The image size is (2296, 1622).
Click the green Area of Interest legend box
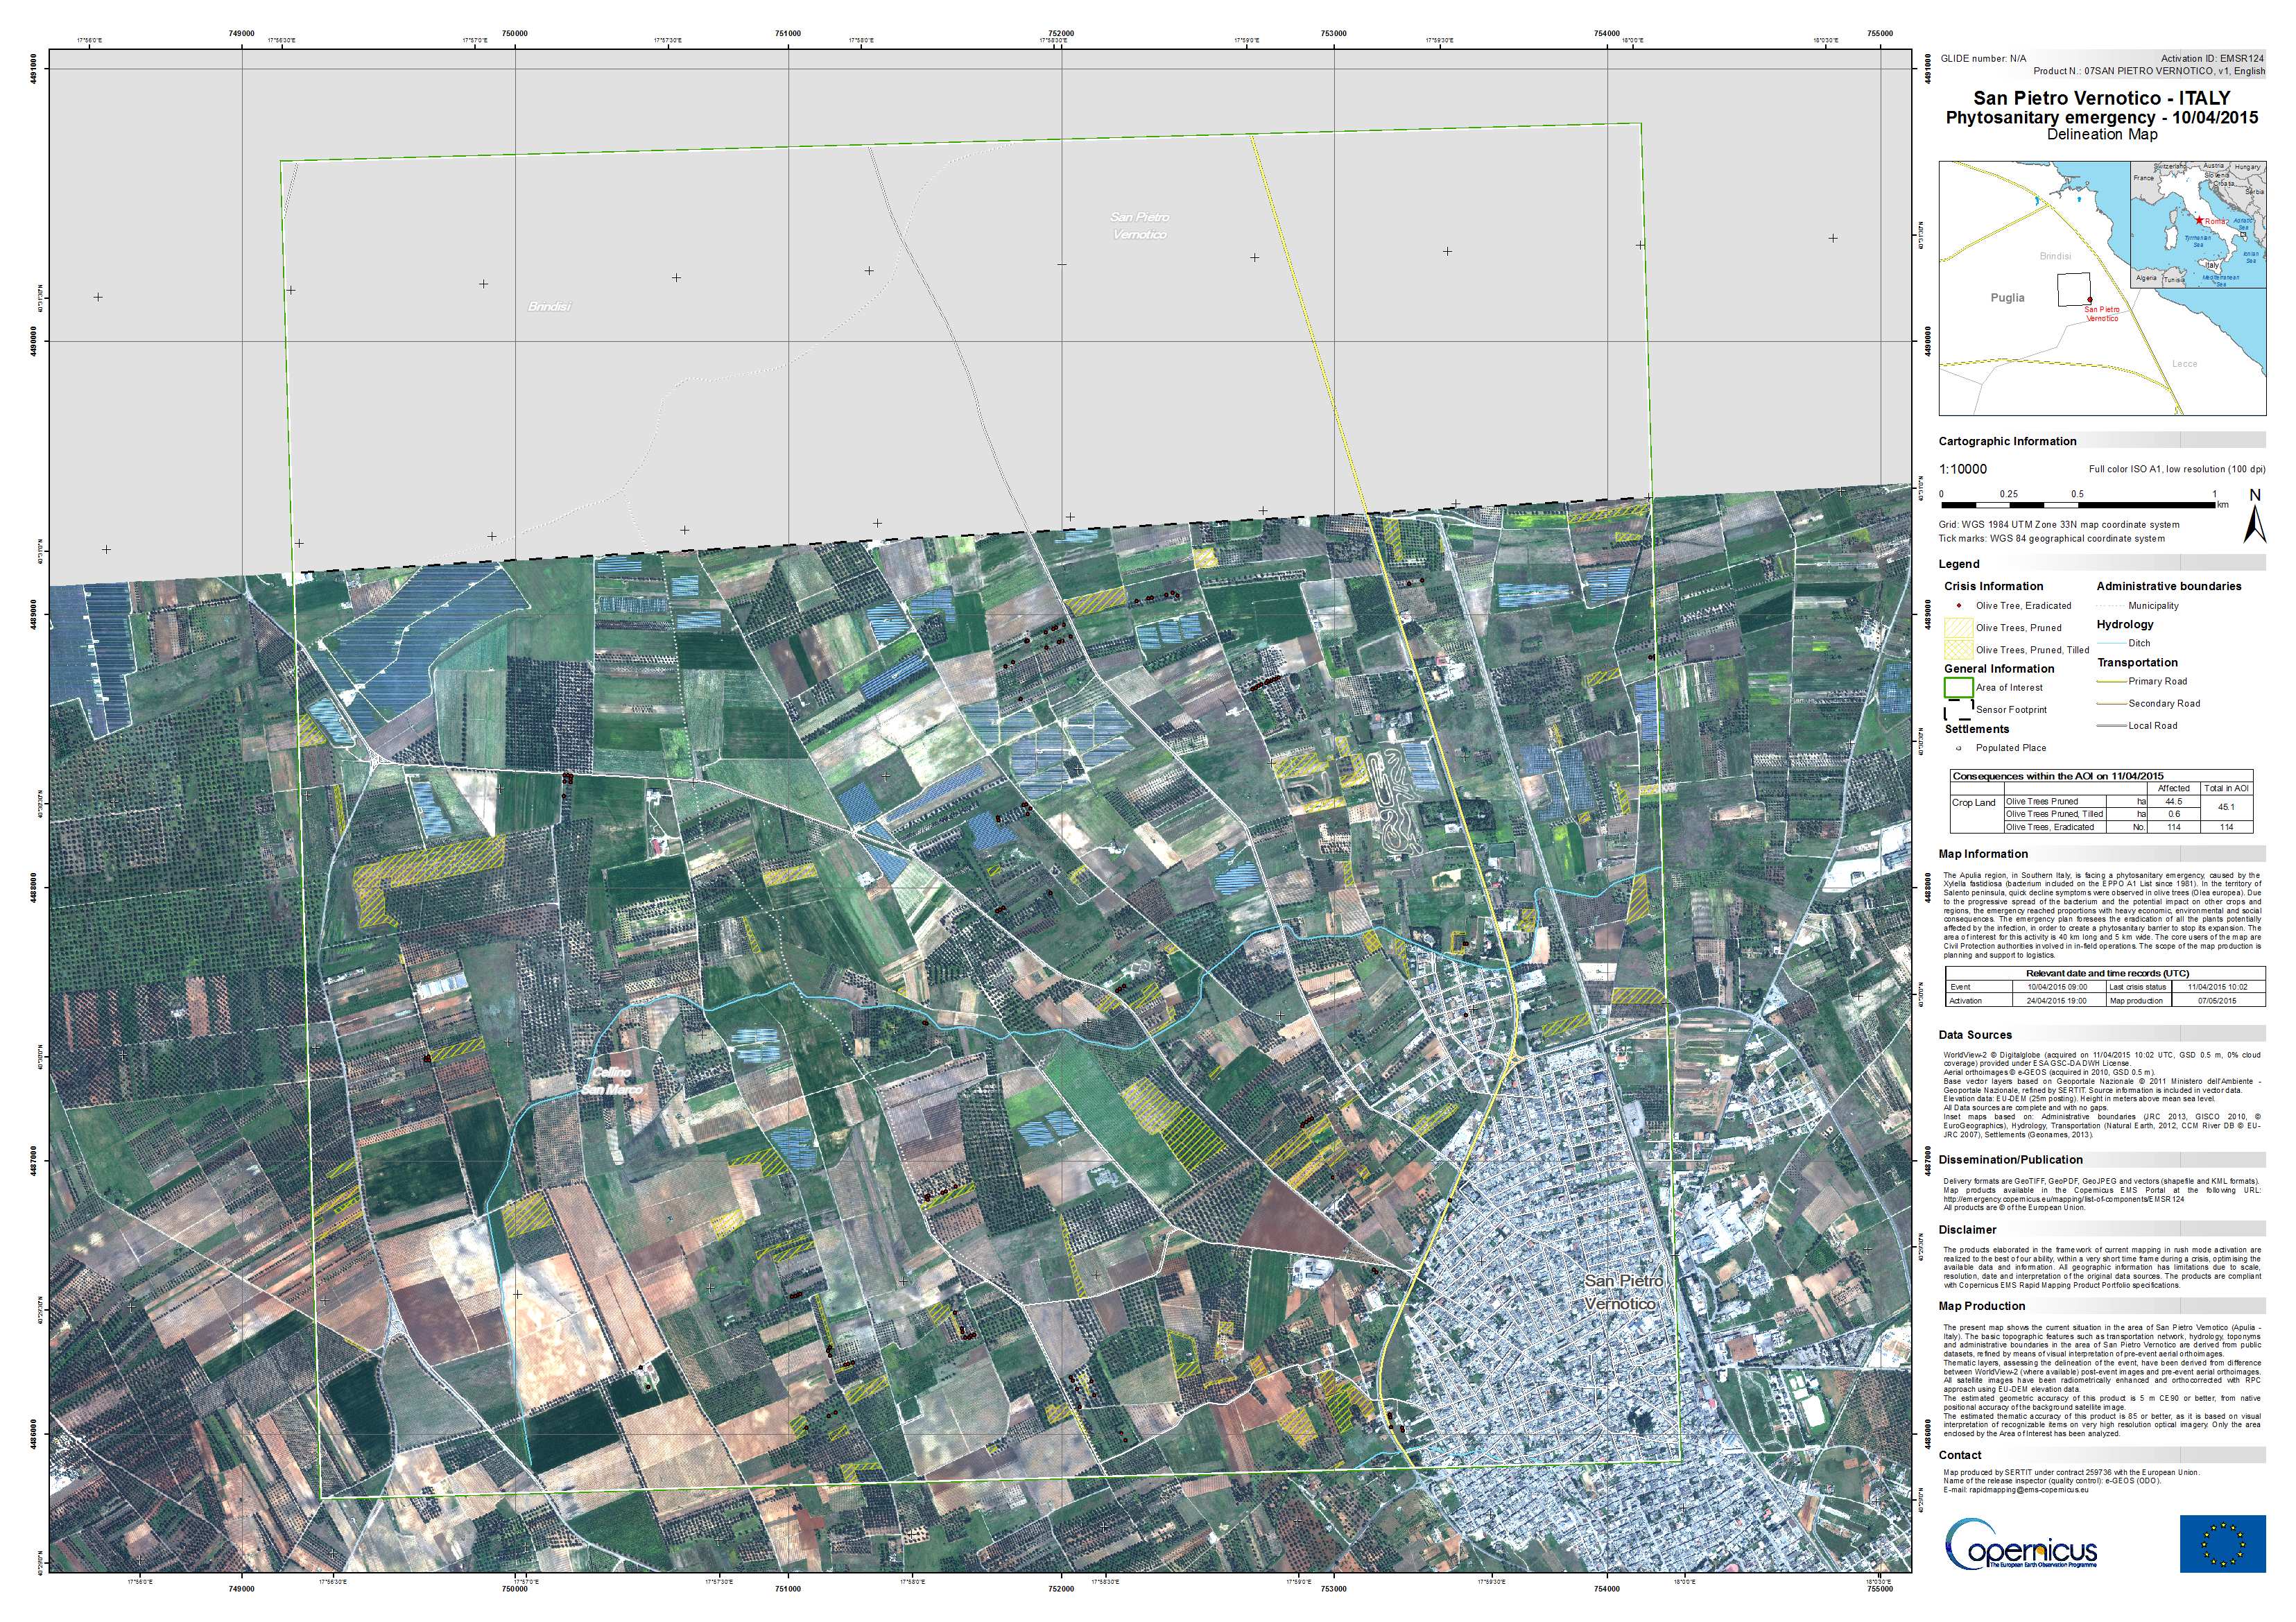coord(1958,688)
